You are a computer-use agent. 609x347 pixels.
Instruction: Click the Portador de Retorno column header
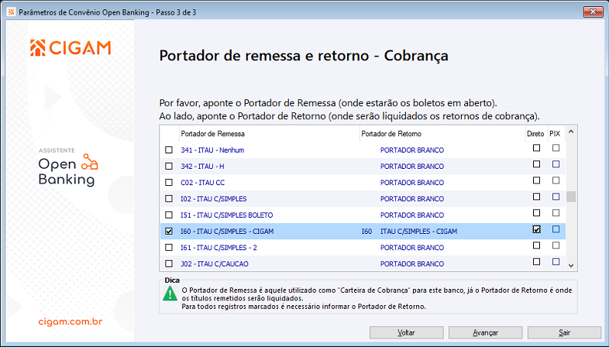(391, 134)
